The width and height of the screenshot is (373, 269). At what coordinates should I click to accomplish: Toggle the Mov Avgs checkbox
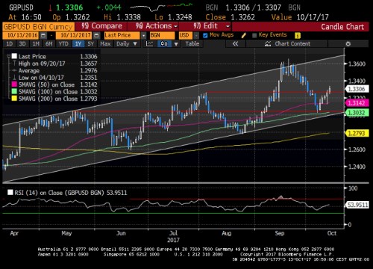pos(205,35)
